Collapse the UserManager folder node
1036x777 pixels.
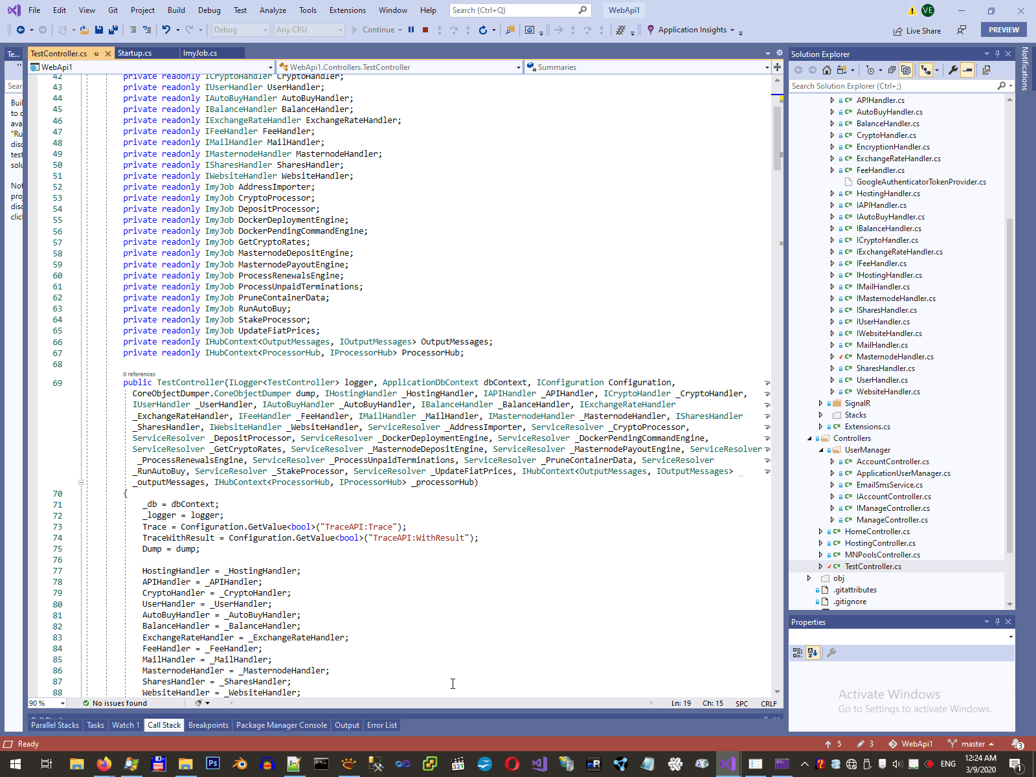pos(821,450)
